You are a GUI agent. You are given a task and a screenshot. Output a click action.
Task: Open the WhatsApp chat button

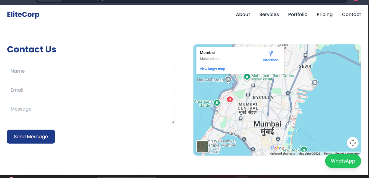coord(343,161)
